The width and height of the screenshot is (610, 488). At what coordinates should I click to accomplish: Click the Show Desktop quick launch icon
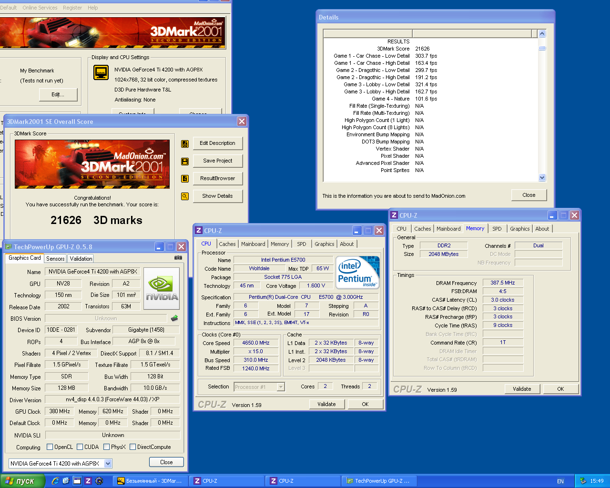(77, 481)
